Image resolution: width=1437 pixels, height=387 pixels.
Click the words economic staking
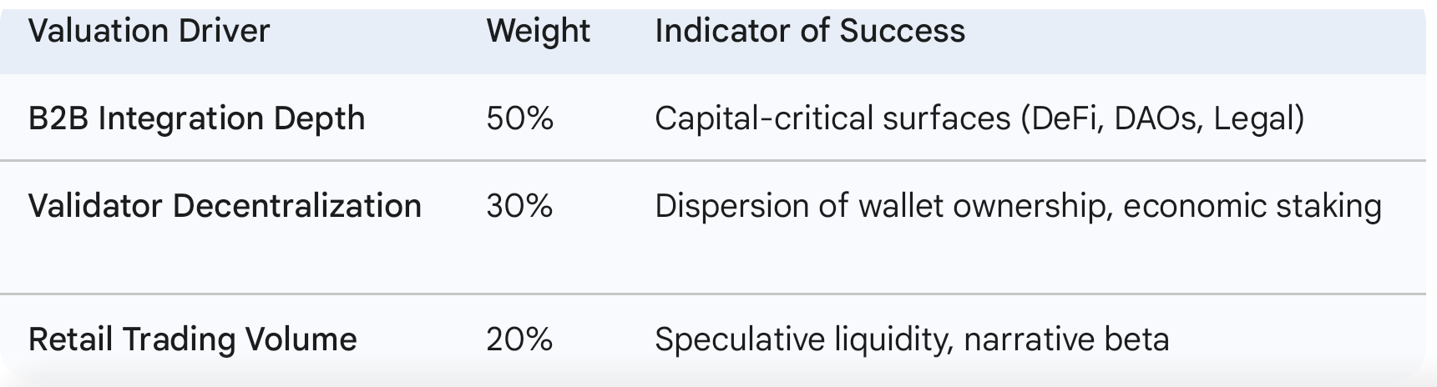[1252, 205]
